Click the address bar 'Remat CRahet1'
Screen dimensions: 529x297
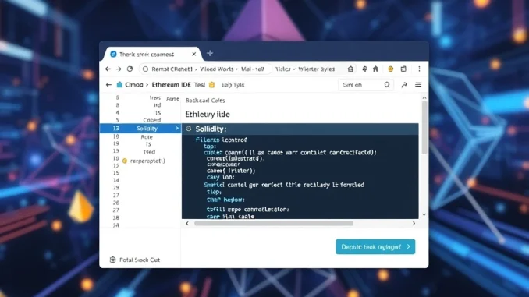[x=205, y=69]
